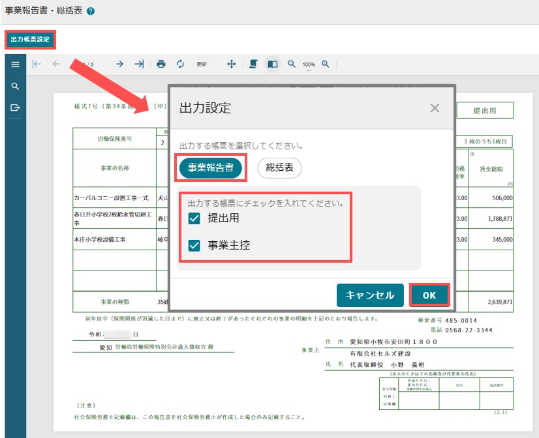
Task: Open the 100% zoom level dropdown
Action: [309, 65]
